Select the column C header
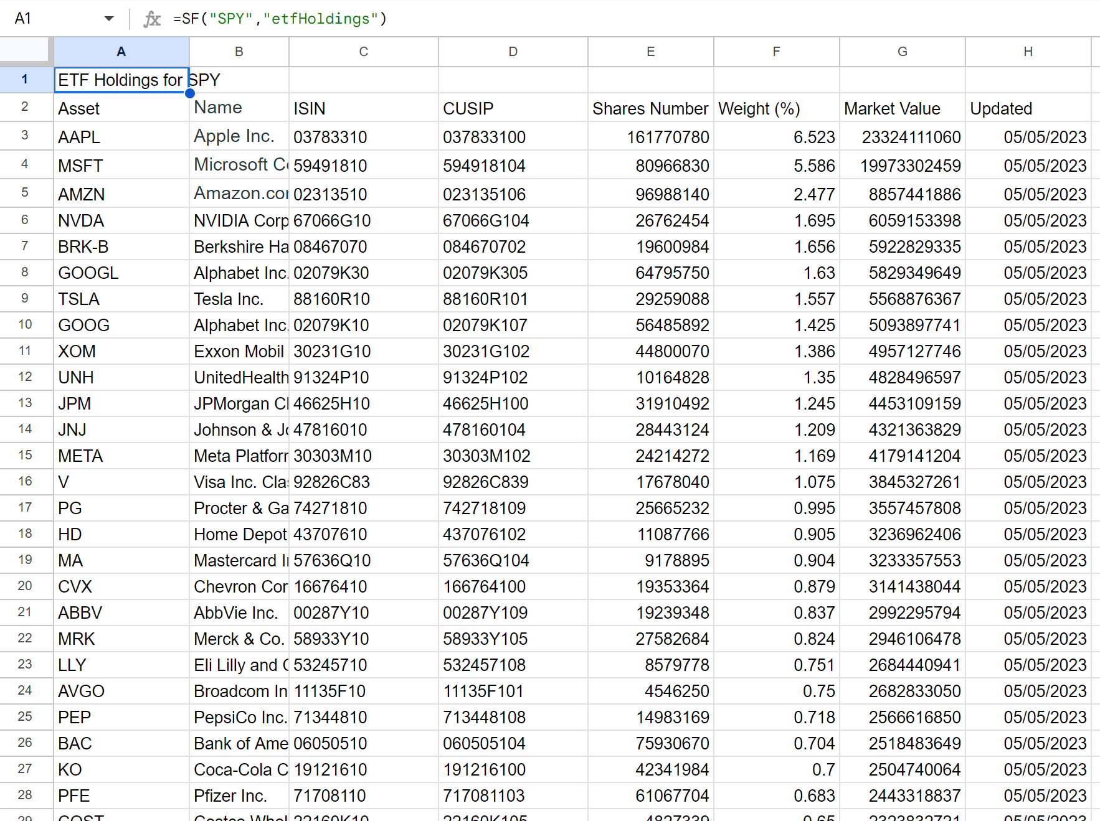This screenshot has height=821, width=1100. pos(364,52)
